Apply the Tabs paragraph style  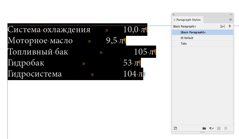tap(202, 44)
